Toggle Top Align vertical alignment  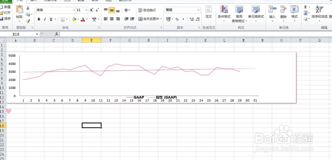coord(106,10)
